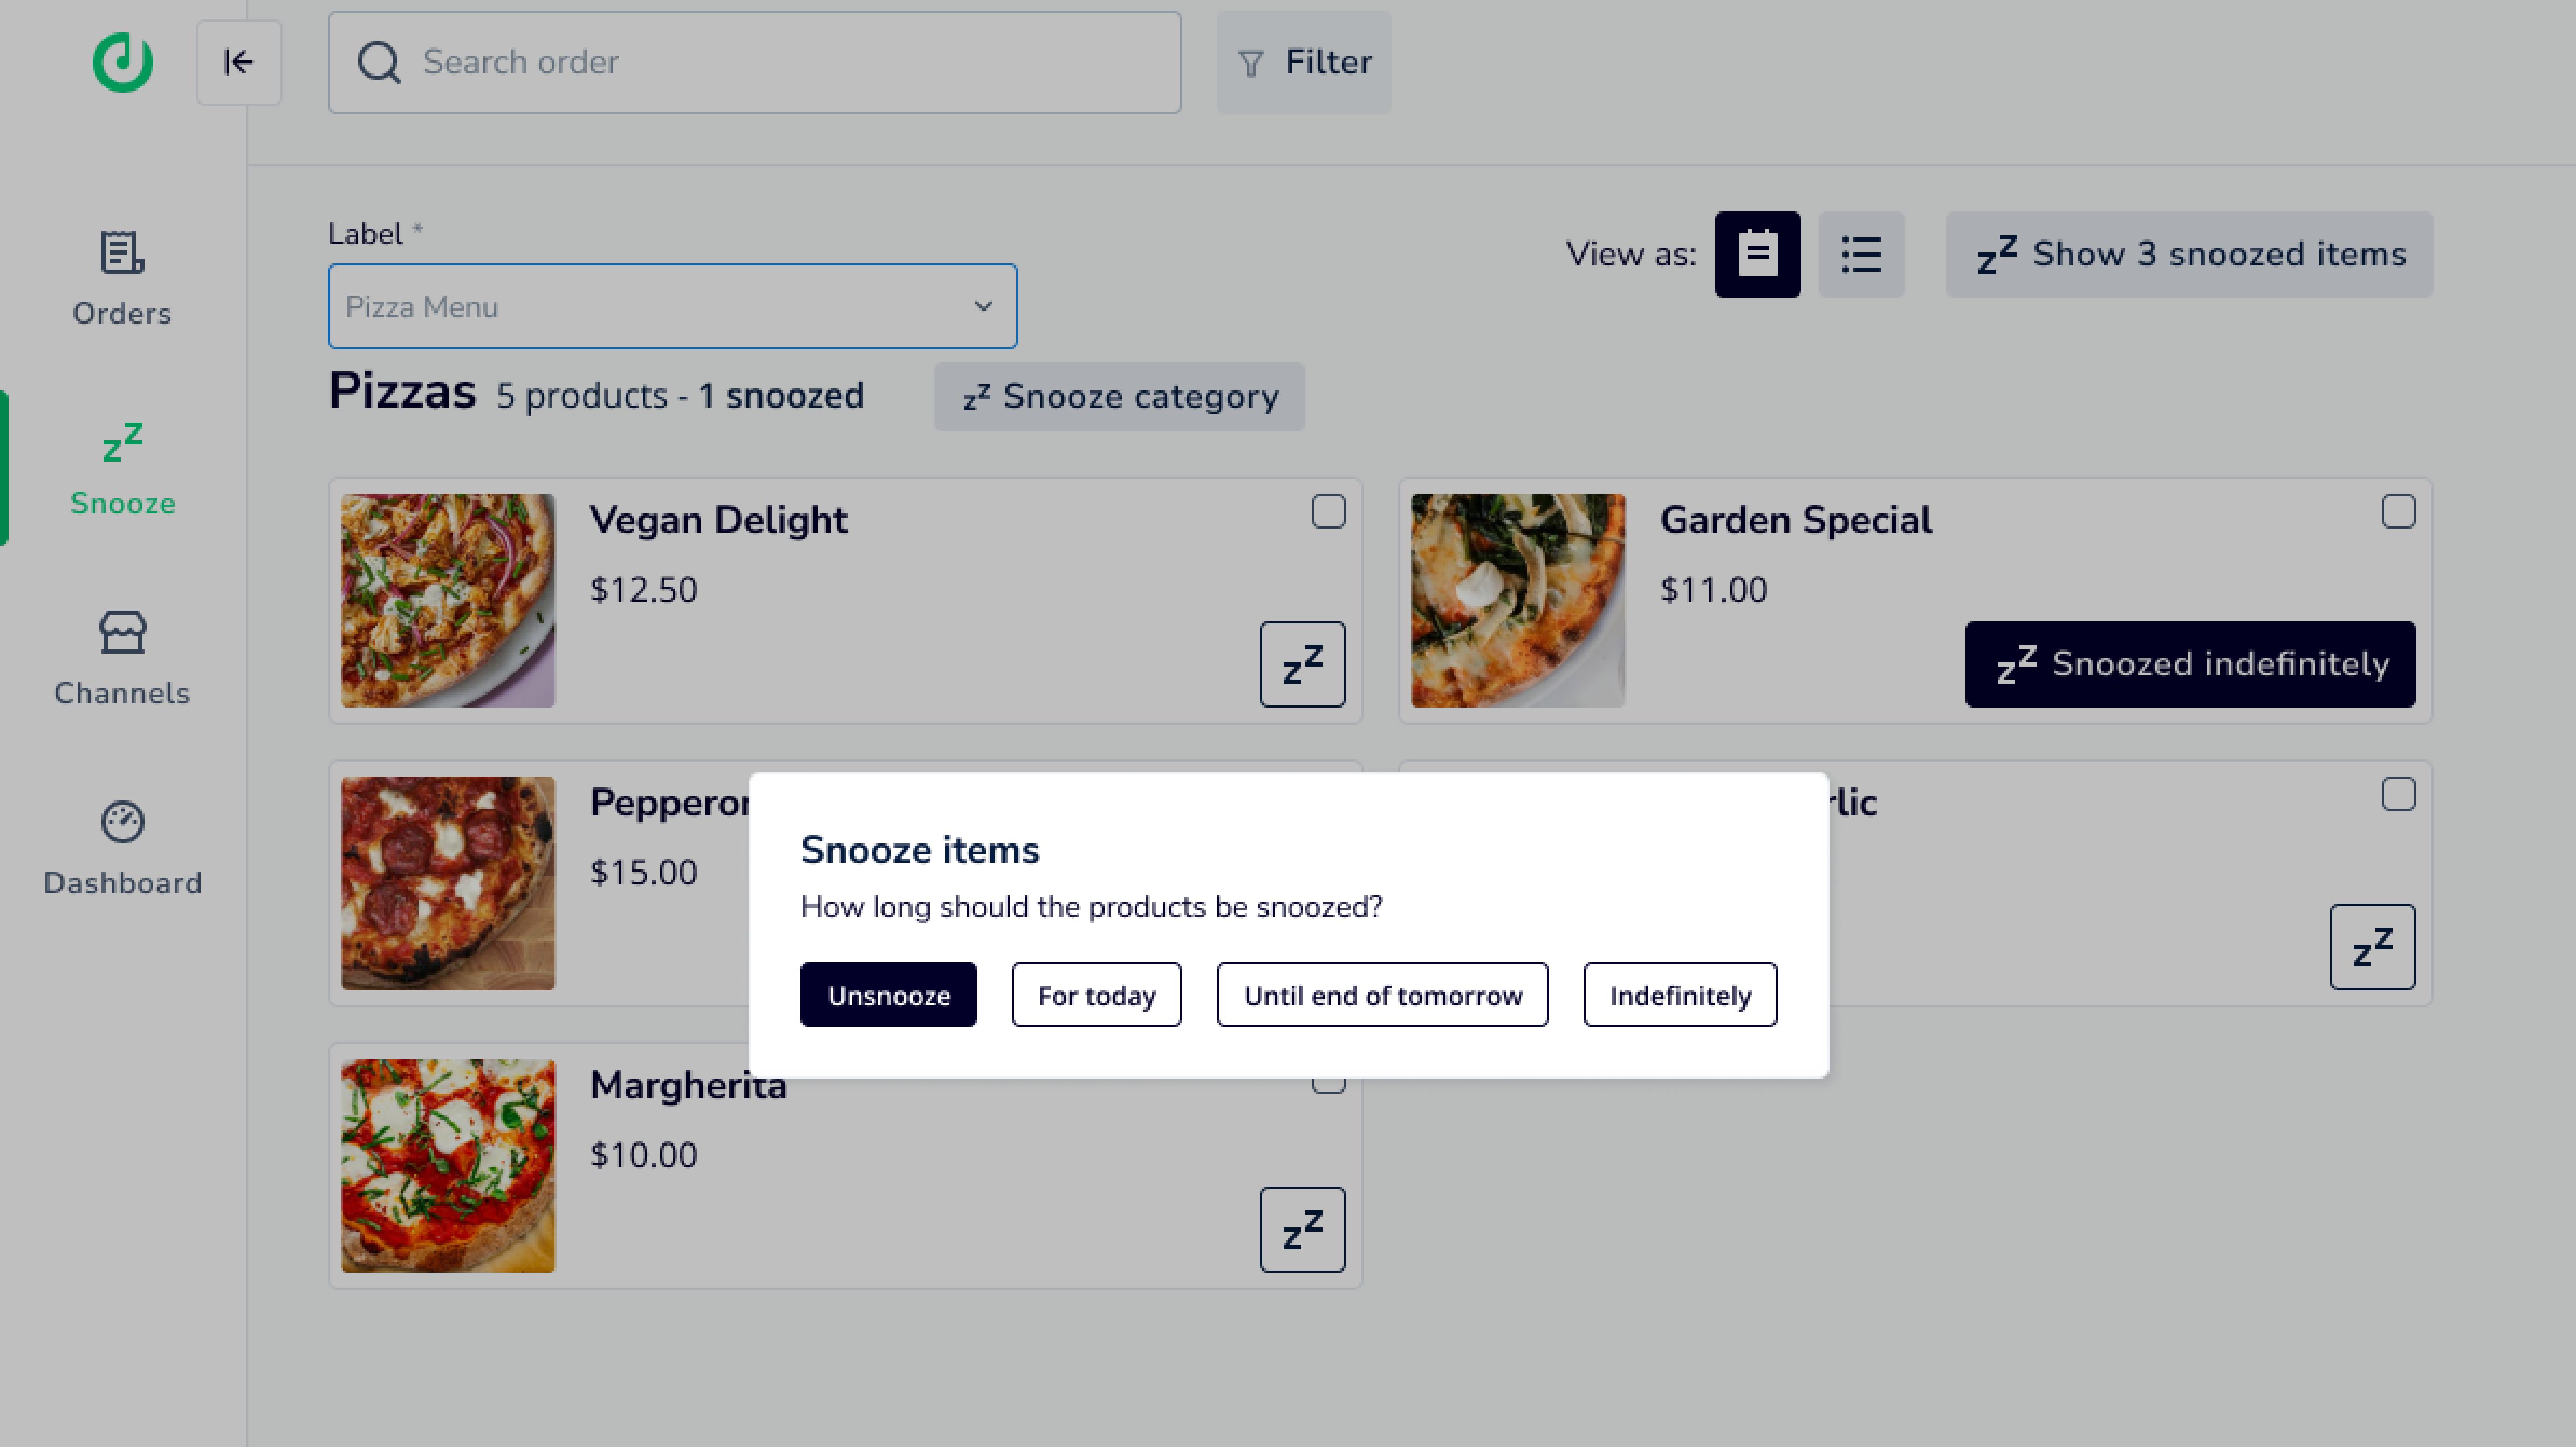Image resolution: width=2576 pixels, height=1447 pixels.
Task: Open the Filter panel
Action: pos(1302,62)
